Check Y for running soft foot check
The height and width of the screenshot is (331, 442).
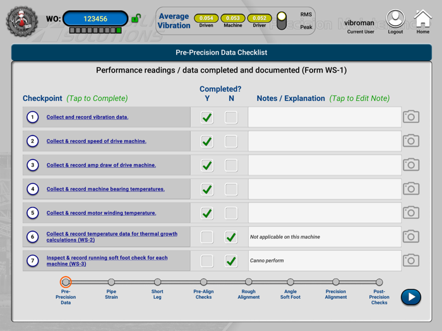click(207, 261)
